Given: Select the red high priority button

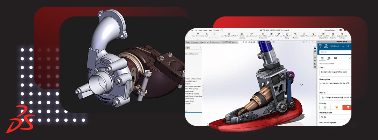Looking at the screenshot, I should (x=347, y=107).
